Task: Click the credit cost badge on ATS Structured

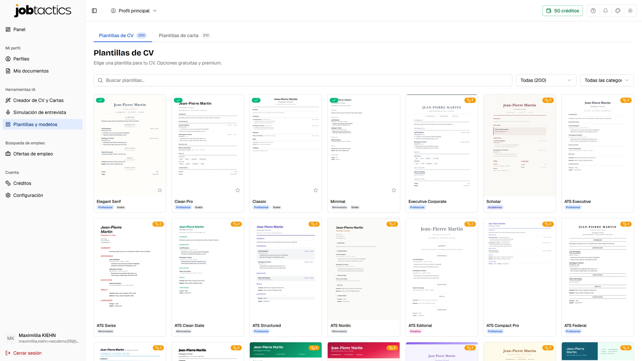Action: 314,224
